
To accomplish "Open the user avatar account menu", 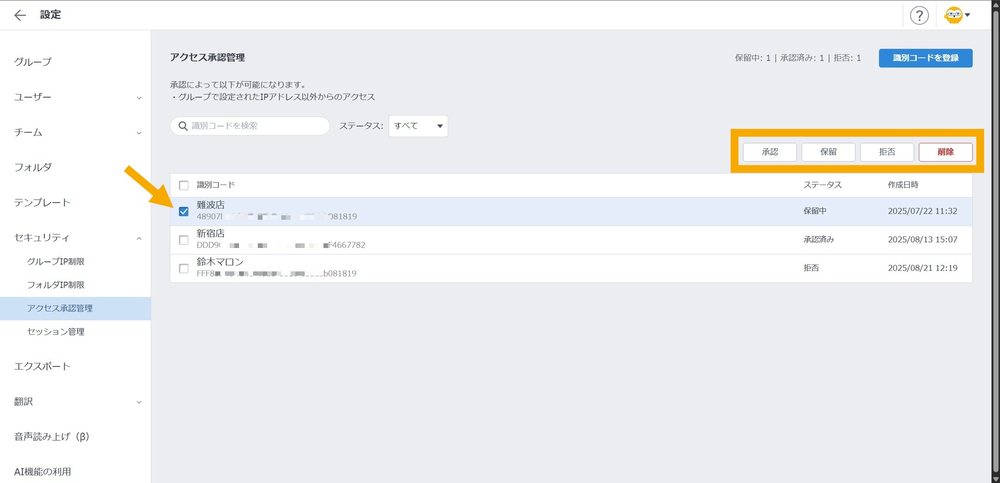I will pyautogui.click(x=957, y=16).
